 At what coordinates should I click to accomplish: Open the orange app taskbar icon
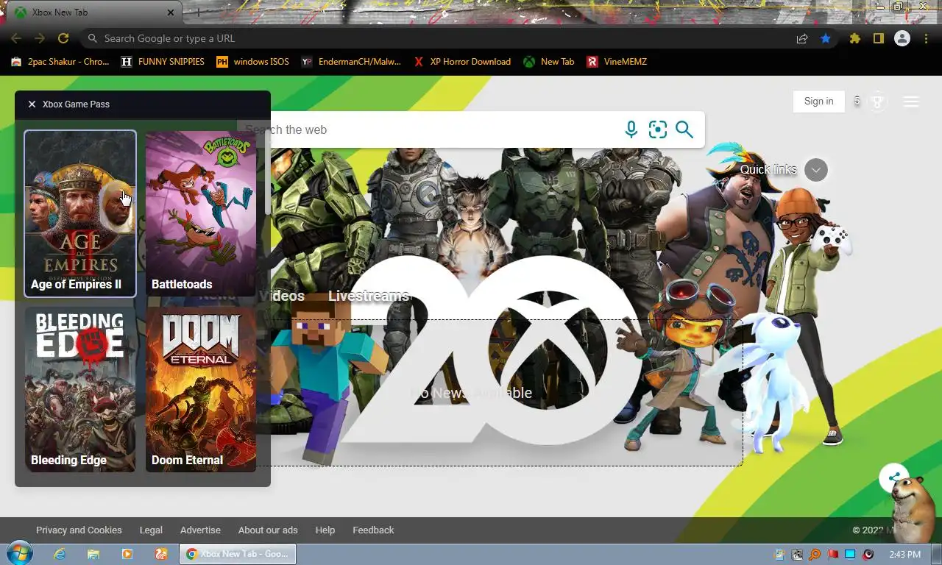(x=161, y=554)
